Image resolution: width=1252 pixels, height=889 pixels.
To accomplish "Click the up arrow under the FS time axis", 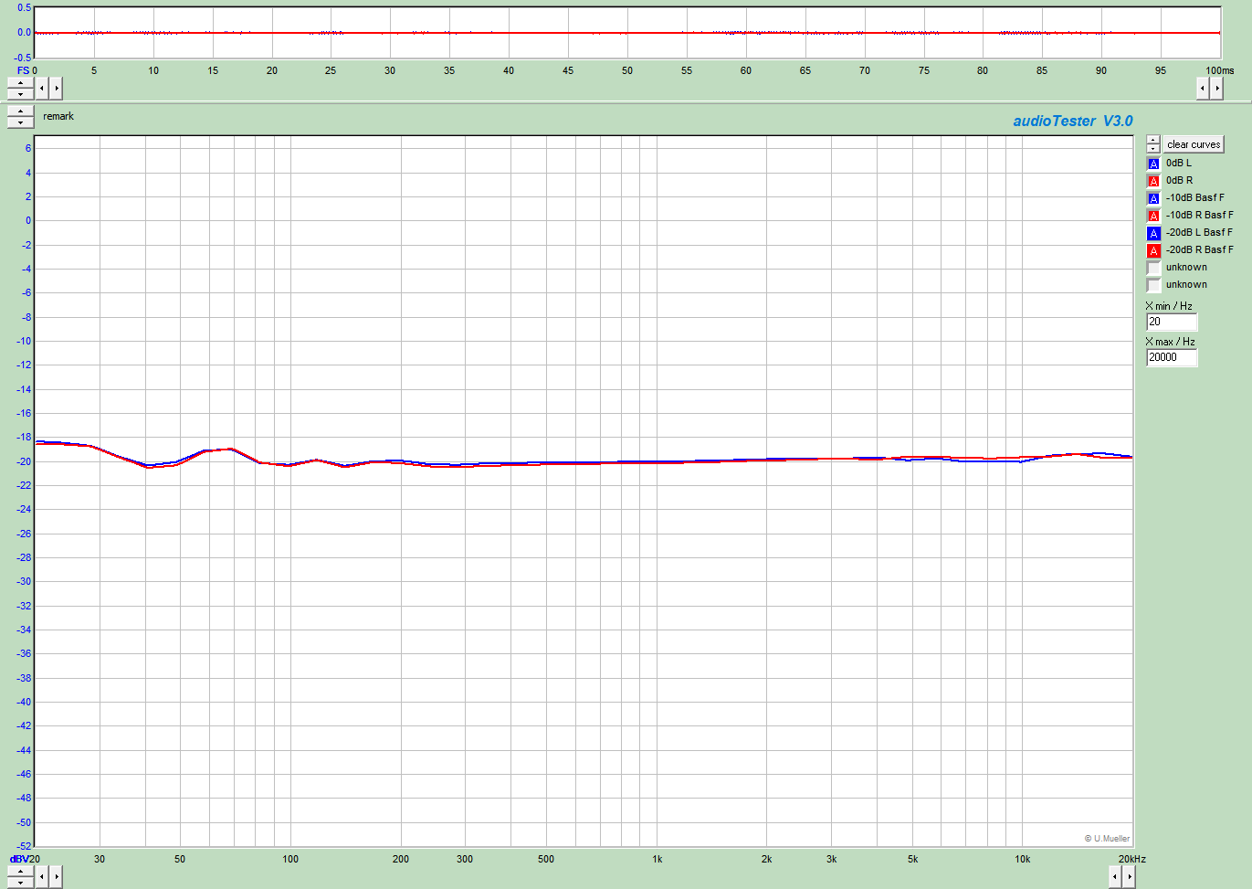I will coord(20,82).
